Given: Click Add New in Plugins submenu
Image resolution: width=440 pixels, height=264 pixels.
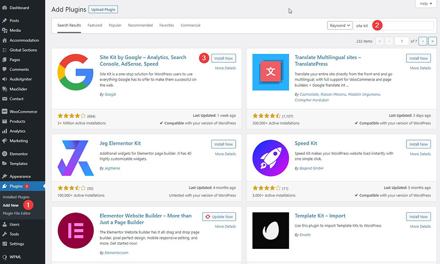Looking at the screenshot, I should point(10,205).
